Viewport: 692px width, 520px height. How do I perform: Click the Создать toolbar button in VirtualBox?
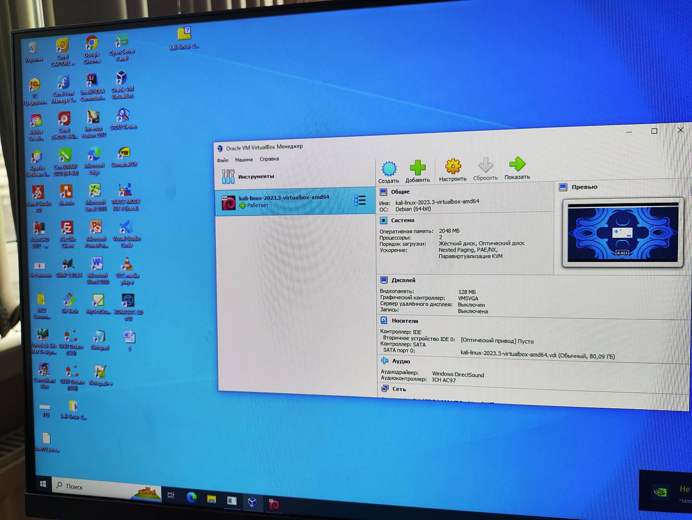(x=388, y=172)
